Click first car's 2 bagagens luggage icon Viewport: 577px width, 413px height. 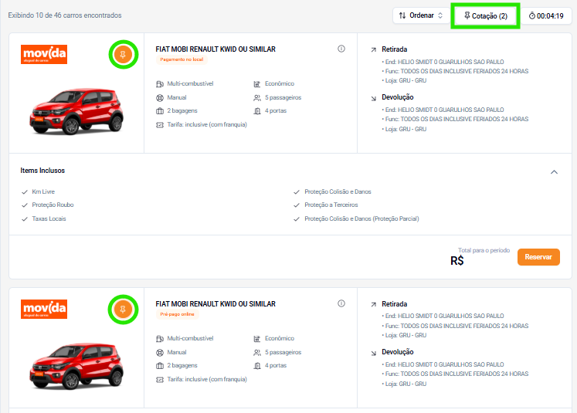pyautogui.click(x=160, y=110)
